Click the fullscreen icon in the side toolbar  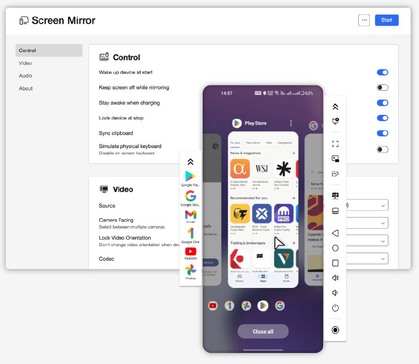coord(335,143)
